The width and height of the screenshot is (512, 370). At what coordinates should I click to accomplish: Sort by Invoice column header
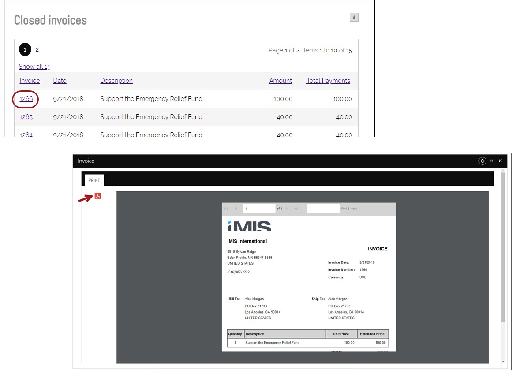tap(30, 81)
